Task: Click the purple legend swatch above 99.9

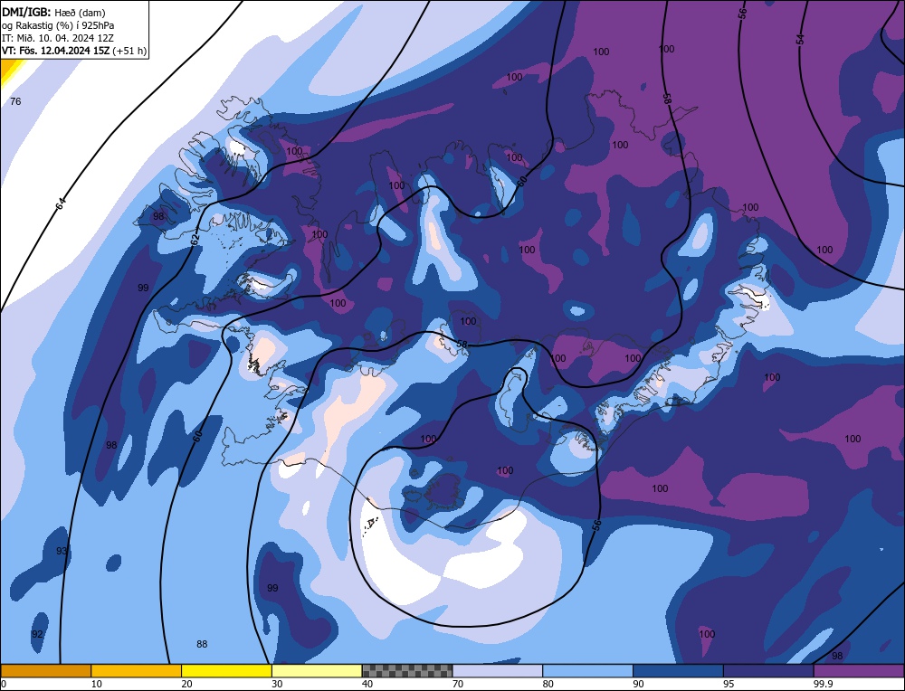Action: click(x=859, y=670)
